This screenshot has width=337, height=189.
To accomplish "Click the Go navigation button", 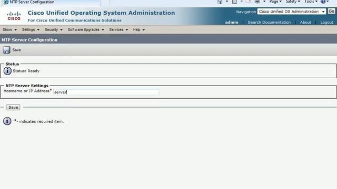I will point(331,11).
